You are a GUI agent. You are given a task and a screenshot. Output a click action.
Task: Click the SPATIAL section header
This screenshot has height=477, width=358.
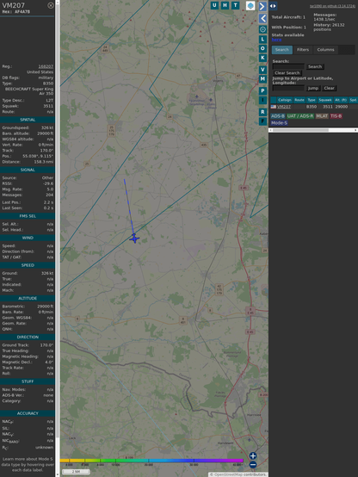28,120
